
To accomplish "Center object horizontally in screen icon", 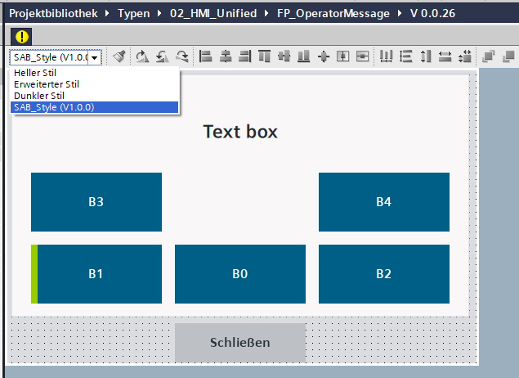I will [x=343, y=56].
